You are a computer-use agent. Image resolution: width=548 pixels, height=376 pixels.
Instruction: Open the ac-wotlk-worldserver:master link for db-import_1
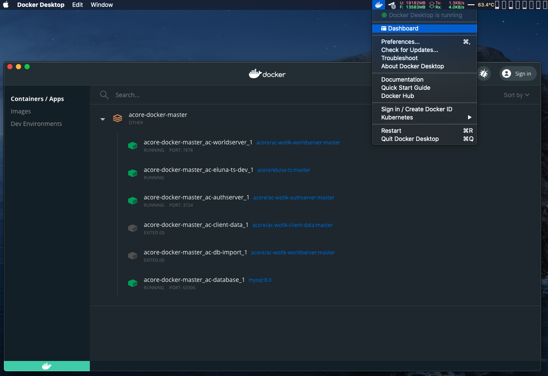coord(293,253)
